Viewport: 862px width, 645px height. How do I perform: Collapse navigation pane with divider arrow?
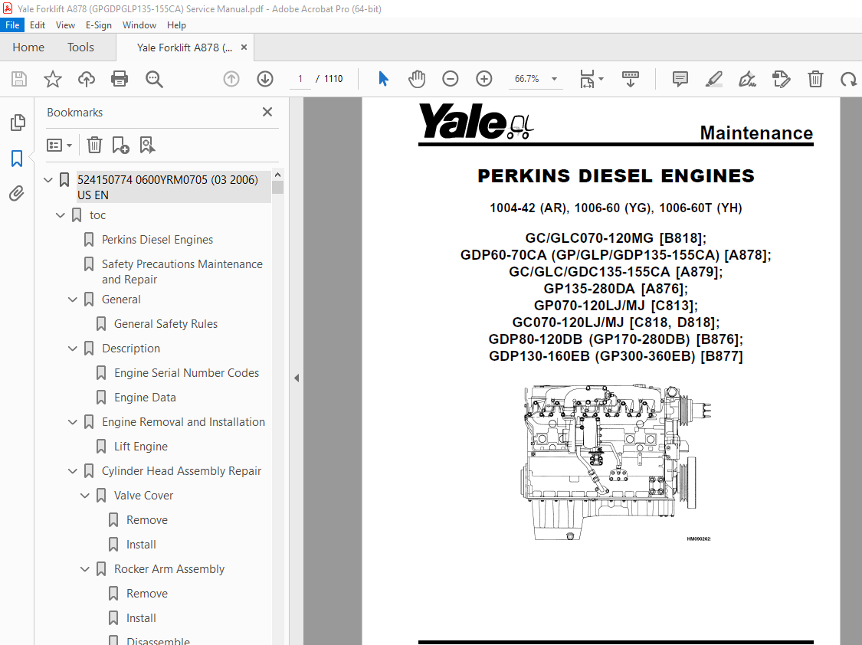coord(297,378)
